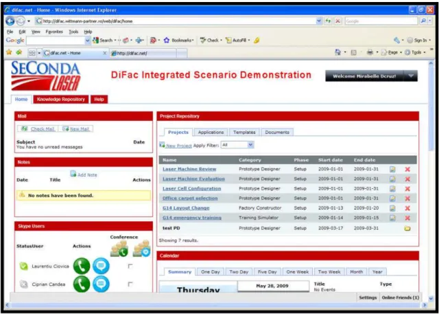439x314 pixels.
Task: Check conference box for Ciprian Candea
Action: [130, 284]
